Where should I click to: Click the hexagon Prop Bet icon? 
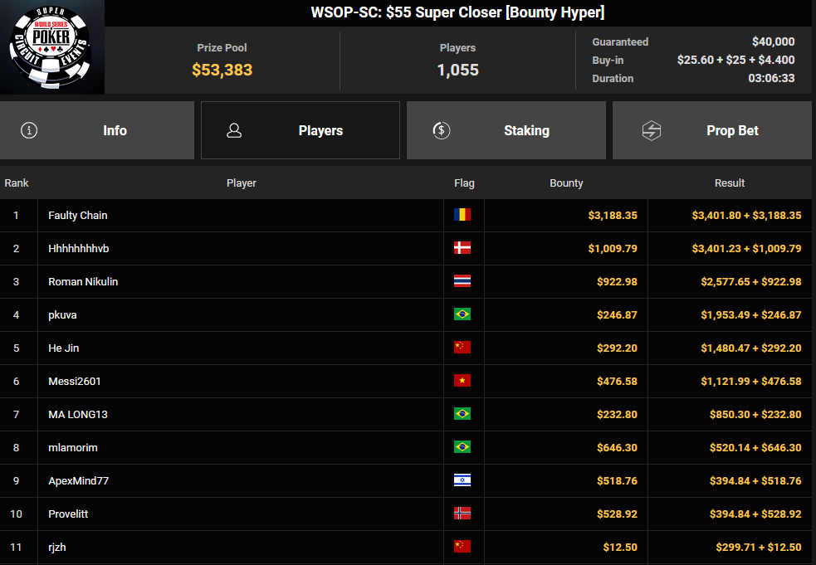point(652,130)
